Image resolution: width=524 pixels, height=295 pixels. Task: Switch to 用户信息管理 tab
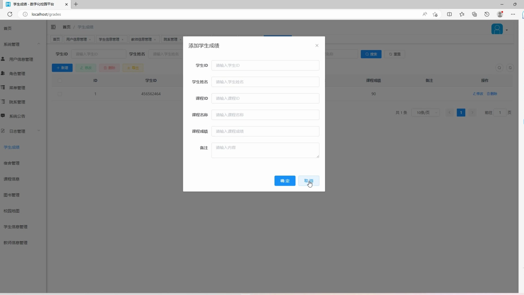pos(77,39)
